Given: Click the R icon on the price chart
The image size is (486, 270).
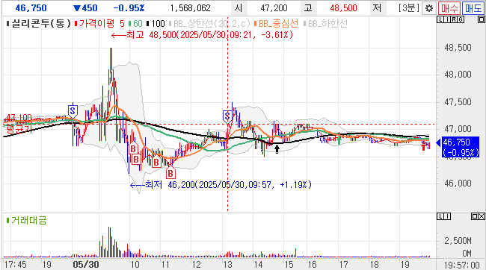Looking at the screenshot, I should click(453, 20).
